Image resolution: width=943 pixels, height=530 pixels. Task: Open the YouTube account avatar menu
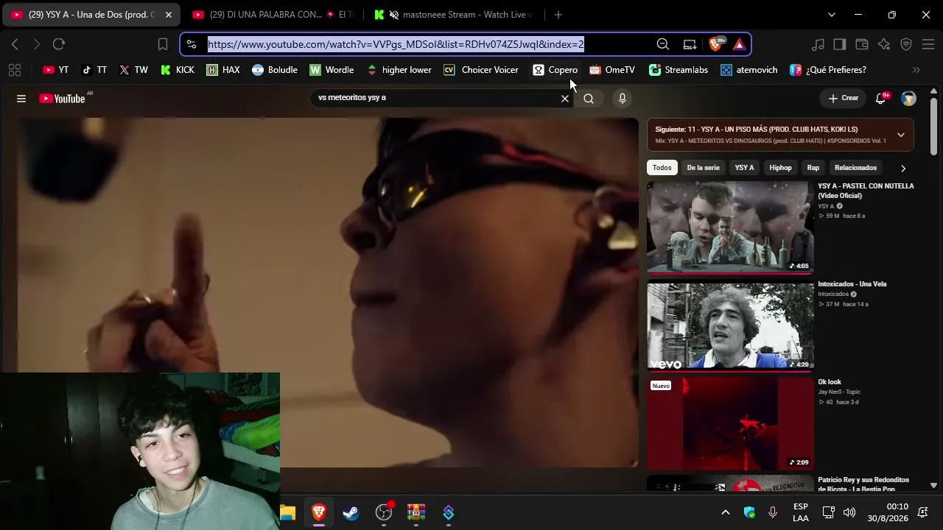pyautogui.click(x=909, y=99)
